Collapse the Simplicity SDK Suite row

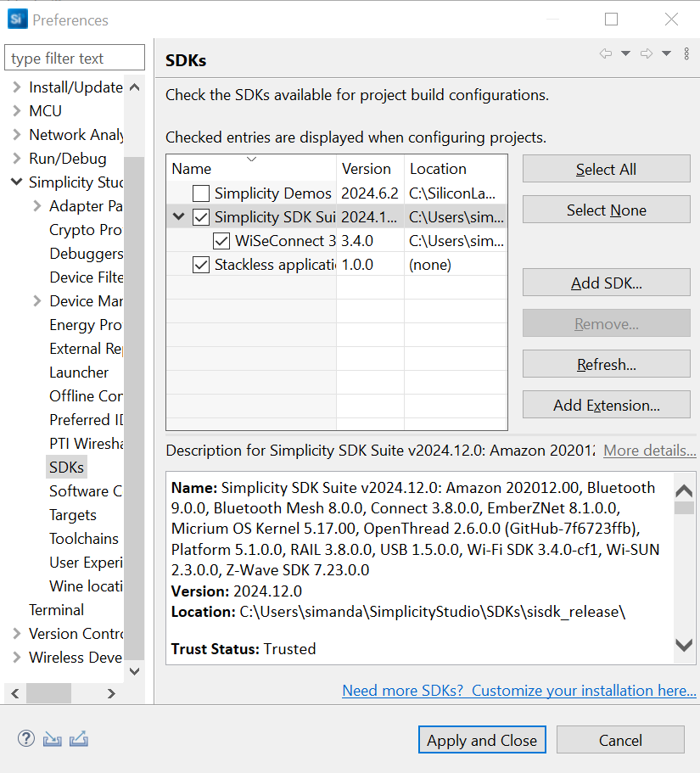tap(178, 217)
